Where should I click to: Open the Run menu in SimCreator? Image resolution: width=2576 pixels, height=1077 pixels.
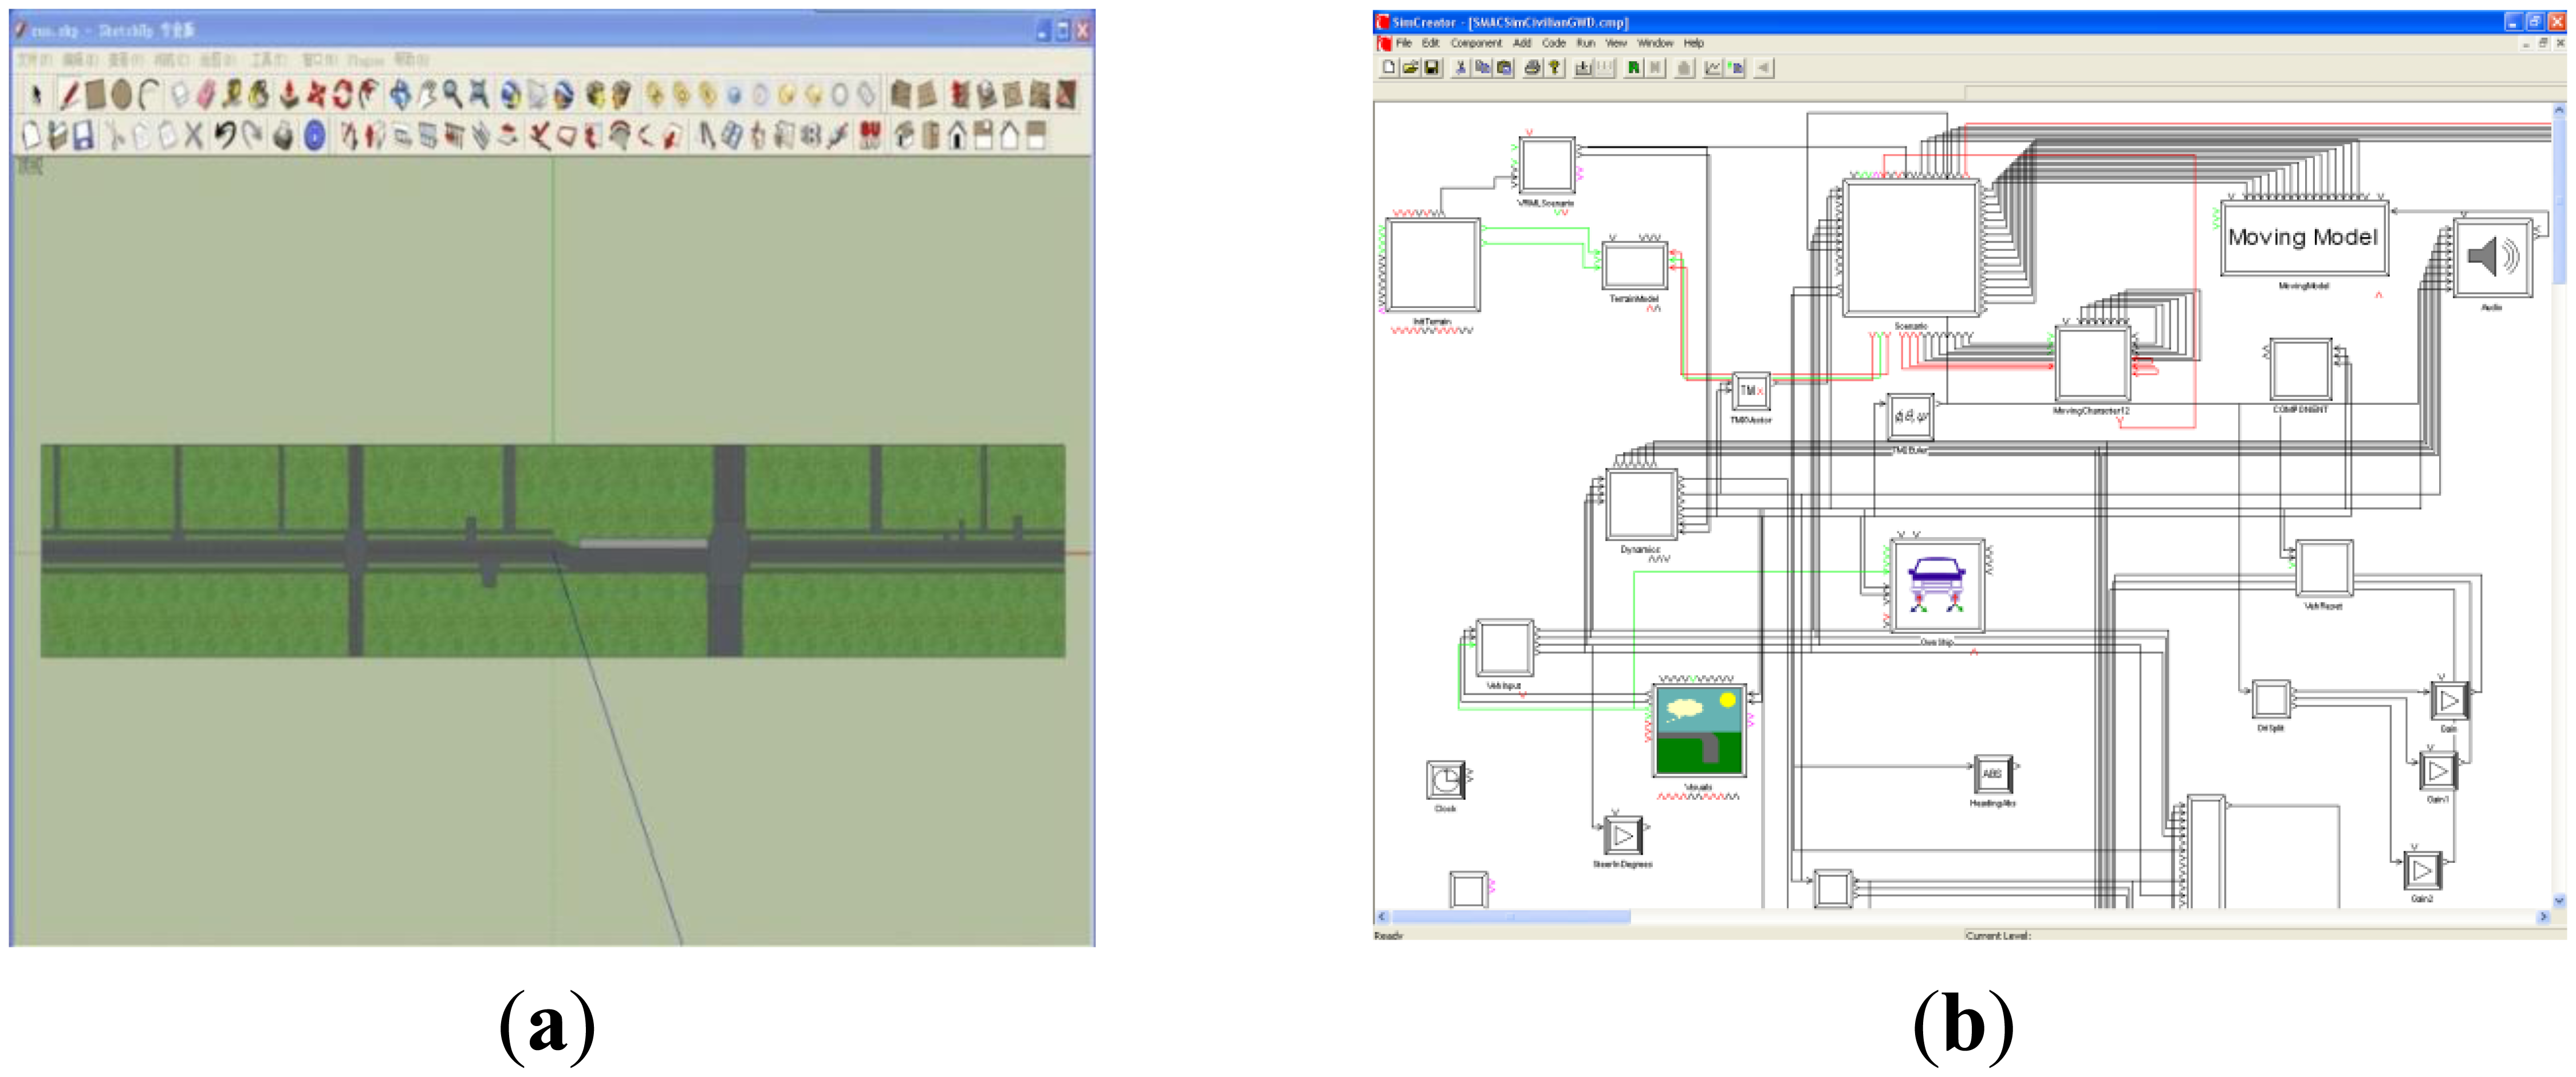[1585, 43]
